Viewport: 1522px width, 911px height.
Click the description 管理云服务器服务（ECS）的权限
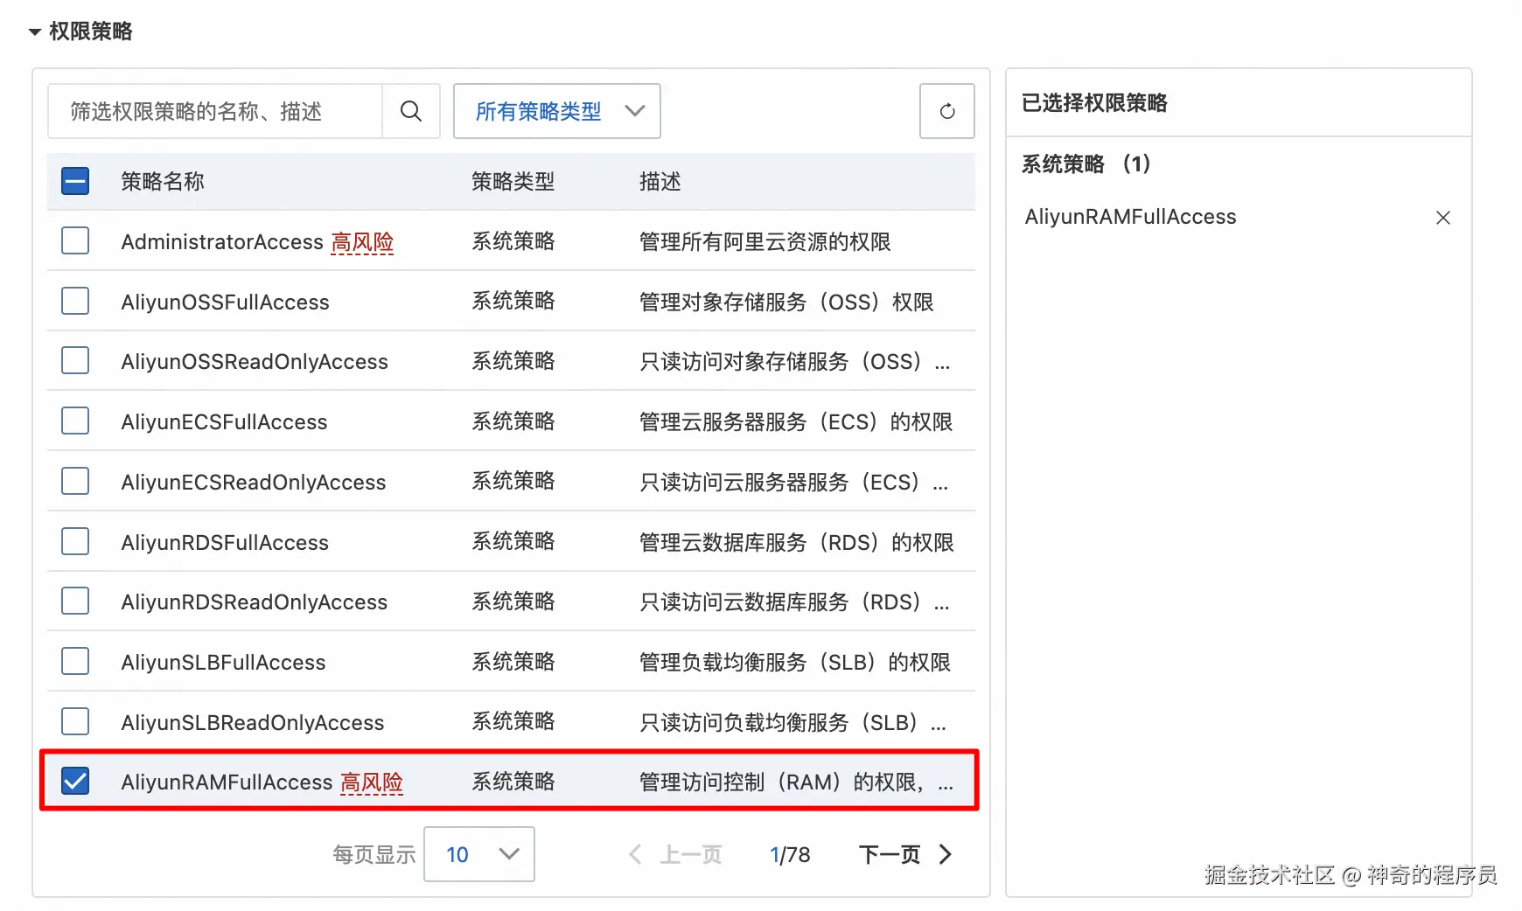pos(796,422)
